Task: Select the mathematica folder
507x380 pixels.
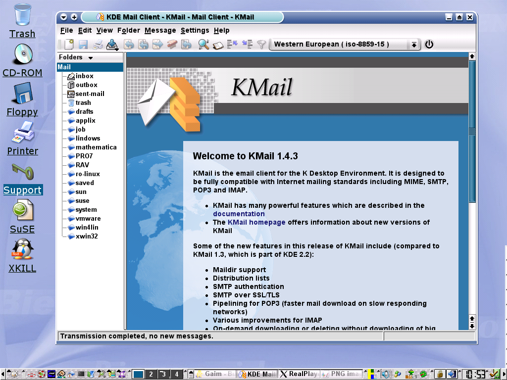Action: (x=96, y=147)
